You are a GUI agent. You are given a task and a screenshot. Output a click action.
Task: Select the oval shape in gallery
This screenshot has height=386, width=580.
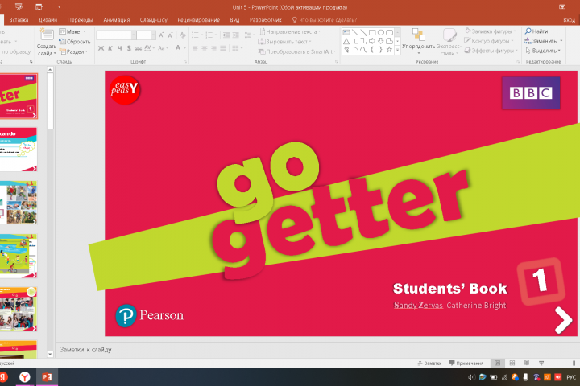pos(380,33)
